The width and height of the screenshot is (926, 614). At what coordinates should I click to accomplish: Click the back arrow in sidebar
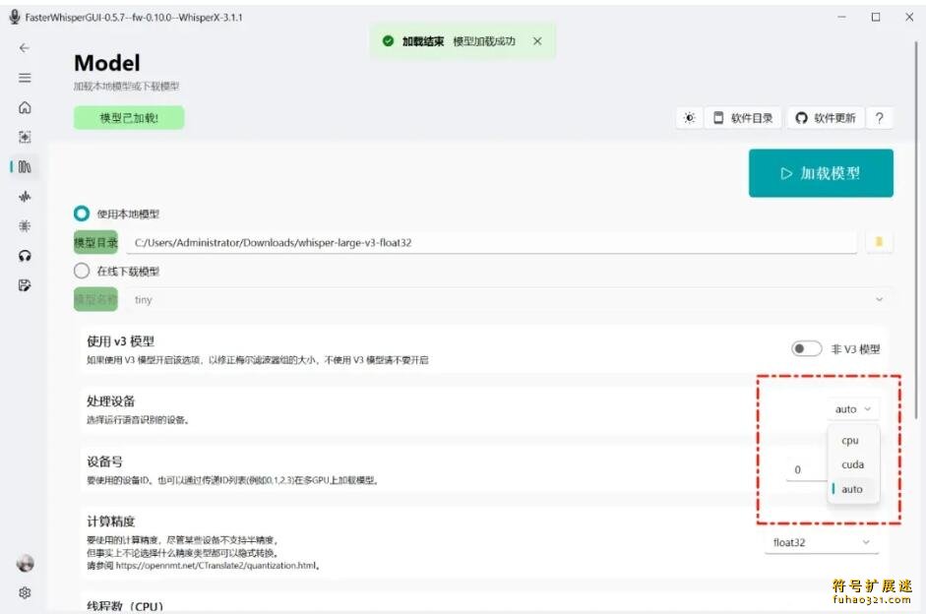(x=25, y=48)
